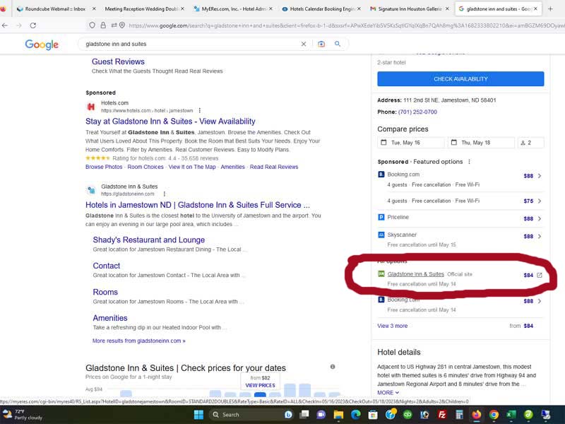The width and height of the screenshot is (565, 424).
Task: Open the gladstoneinn.com result options menu
Action: [x=165, y=194]
